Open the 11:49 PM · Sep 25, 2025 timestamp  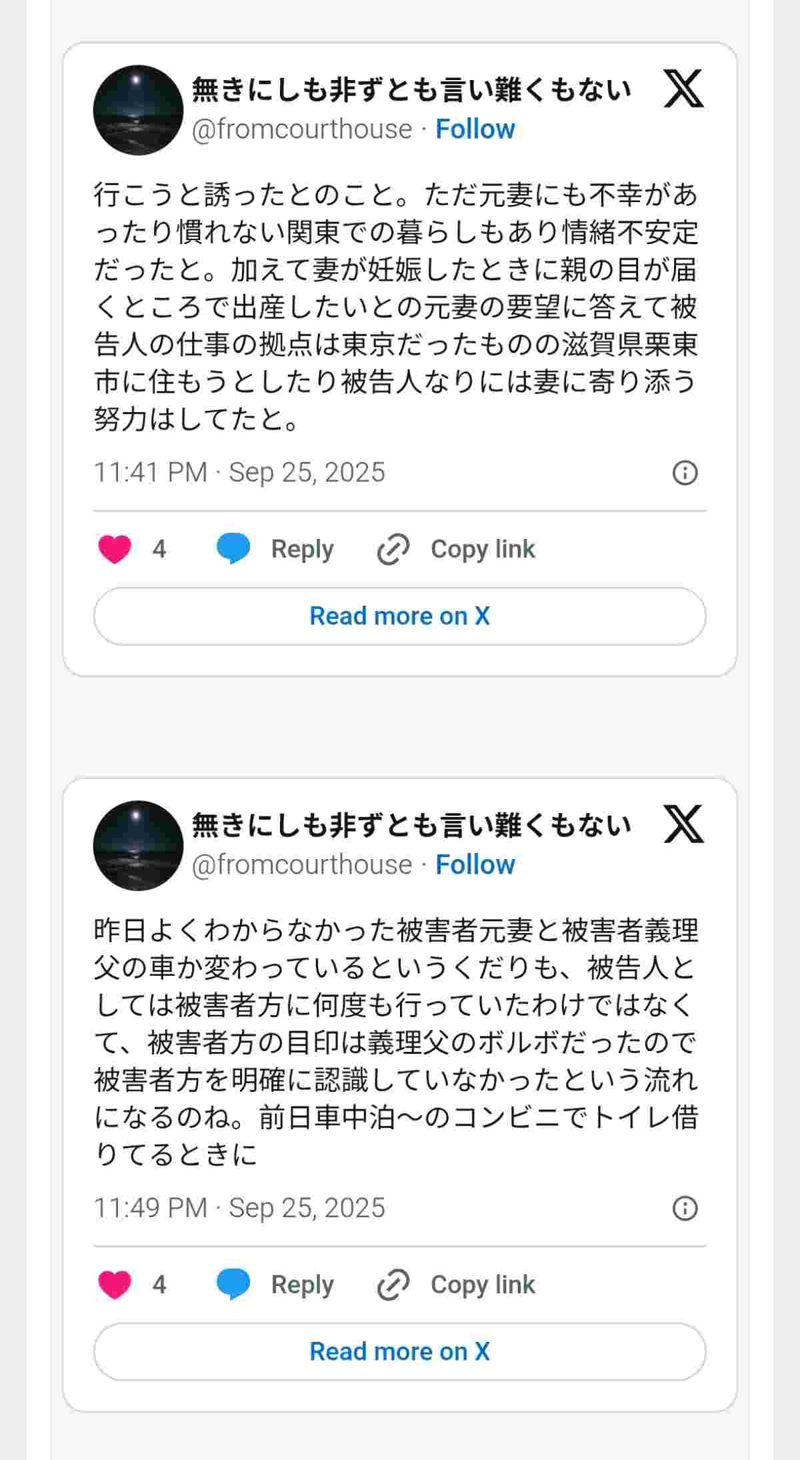(239, 1209)
